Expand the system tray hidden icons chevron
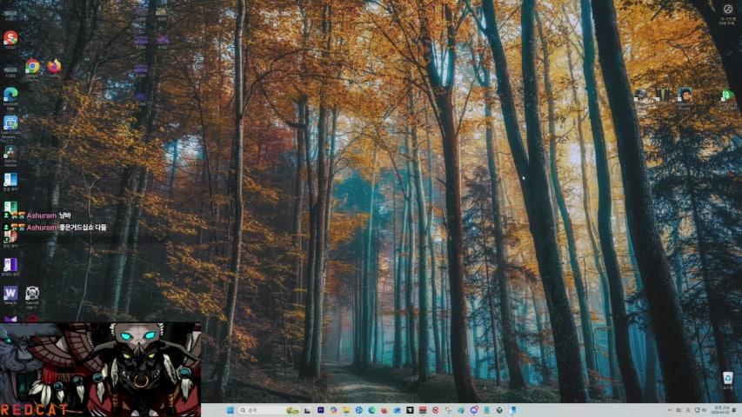The height and width of the screenshot is (417, 742). pos(669,410)
